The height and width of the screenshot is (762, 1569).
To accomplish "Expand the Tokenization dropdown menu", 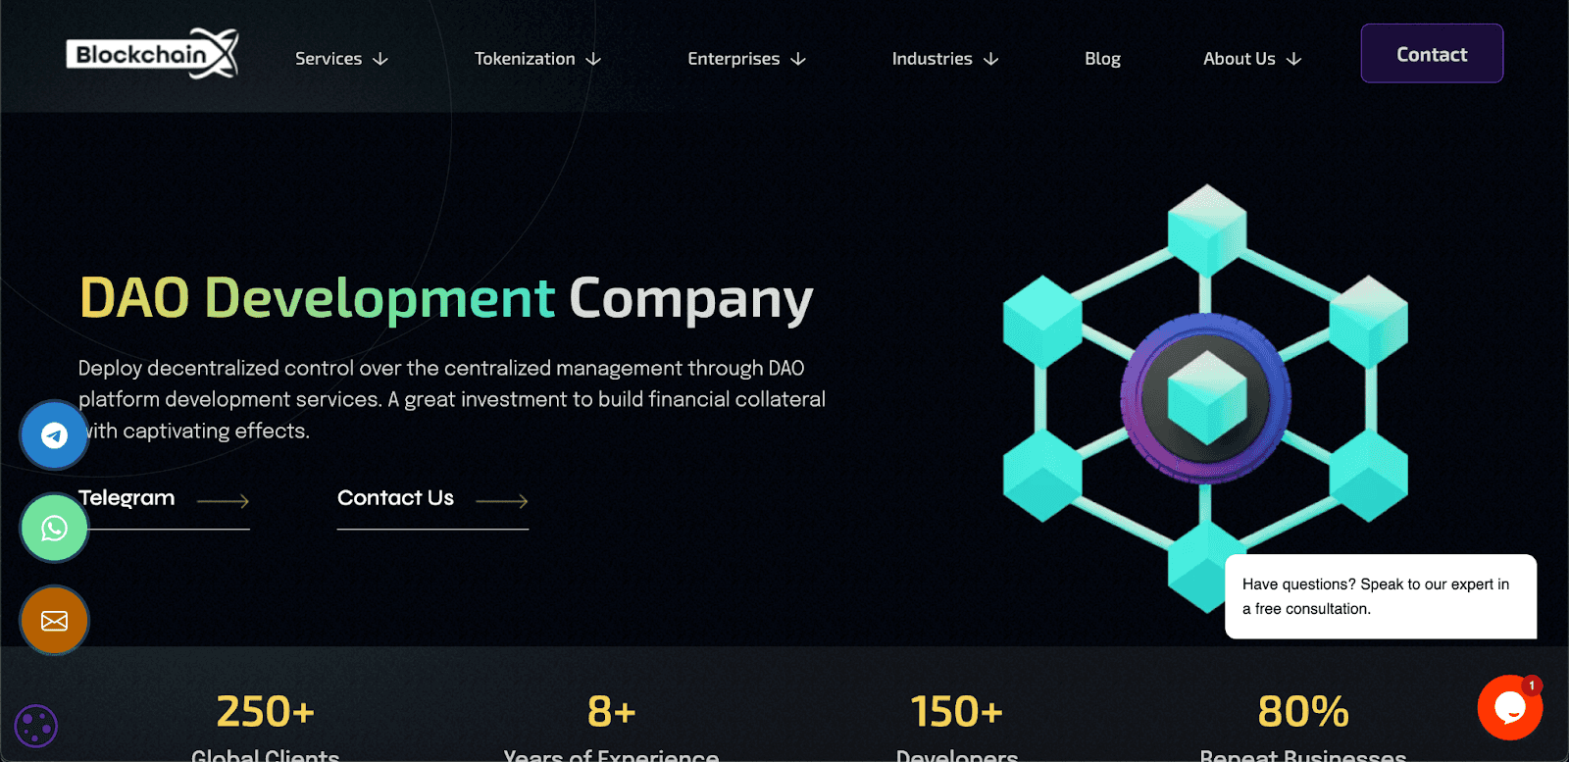I will (x=537, y=59).
